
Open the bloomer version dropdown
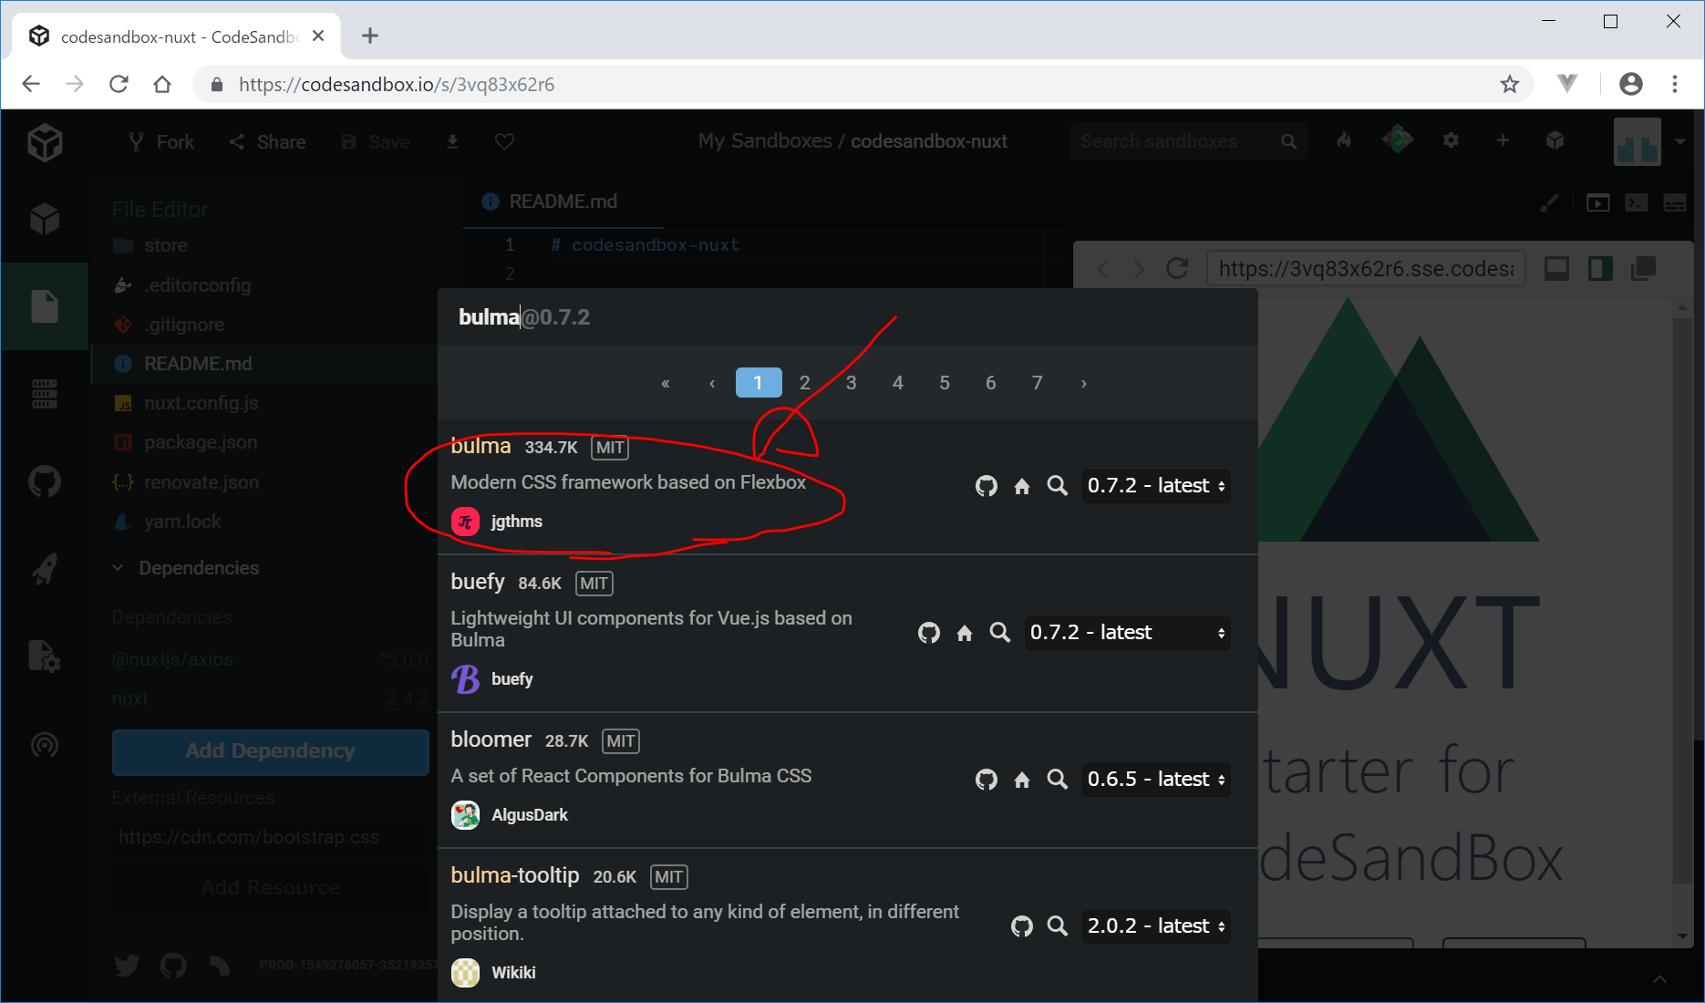click(x=1155, y=780)
